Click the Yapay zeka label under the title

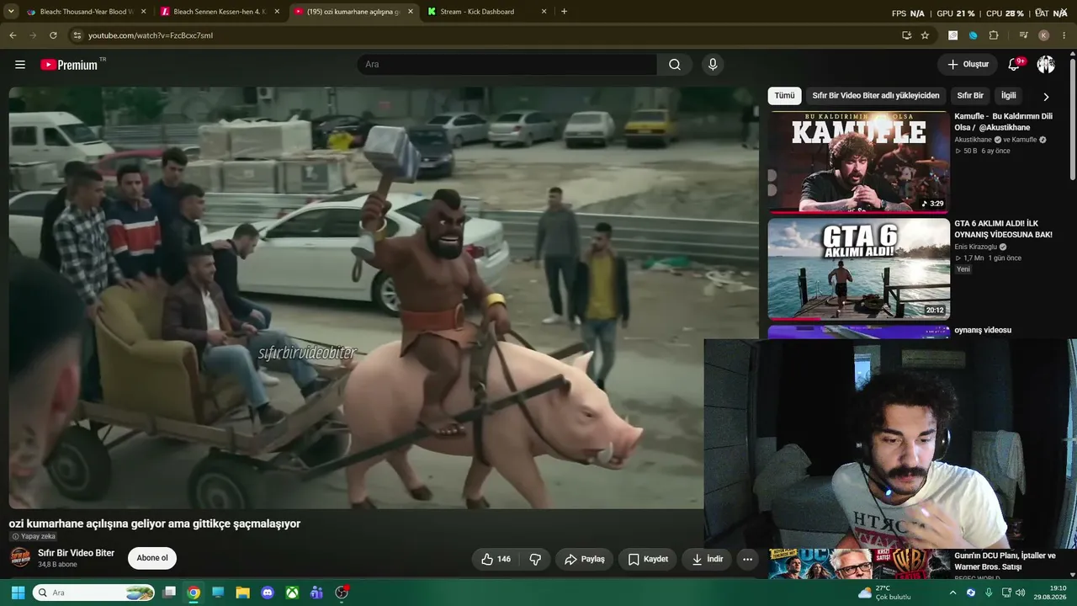pyautogui.click(x=34, y=536)
